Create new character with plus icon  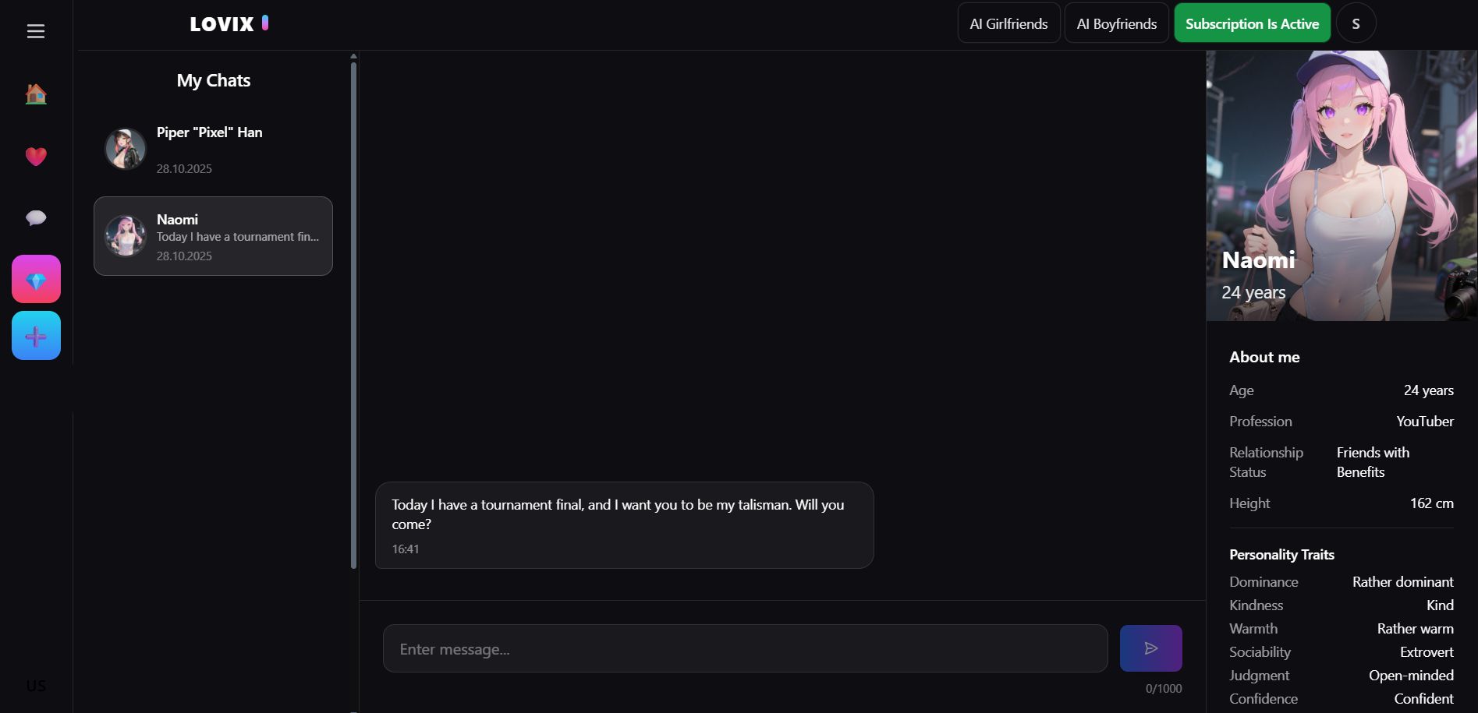coord(36,336)
